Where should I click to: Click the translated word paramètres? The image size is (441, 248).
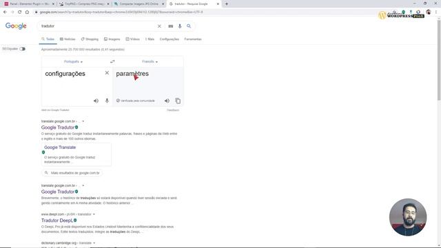point(132,74)
